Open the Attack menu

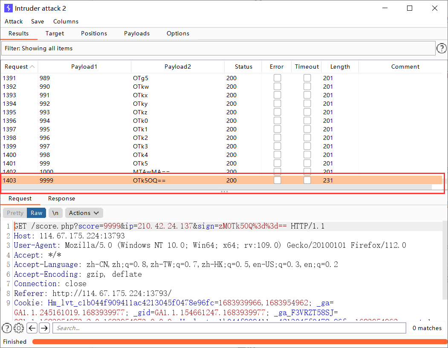point(14,21)
